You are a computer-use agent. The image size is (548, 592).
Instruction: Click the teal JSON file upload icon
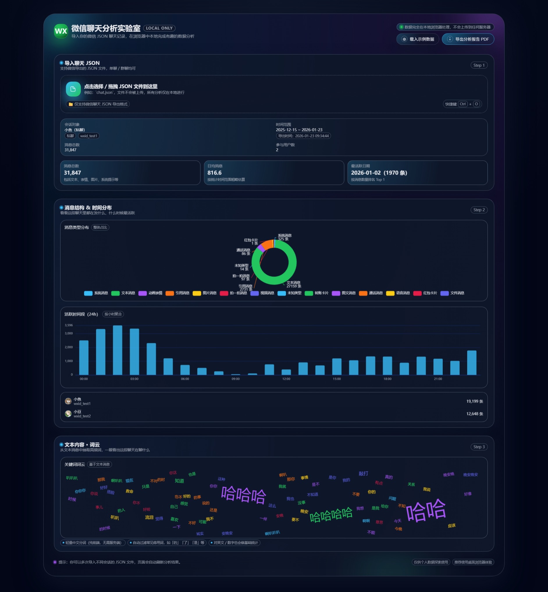pyautogui.click(x=73, y=89)
